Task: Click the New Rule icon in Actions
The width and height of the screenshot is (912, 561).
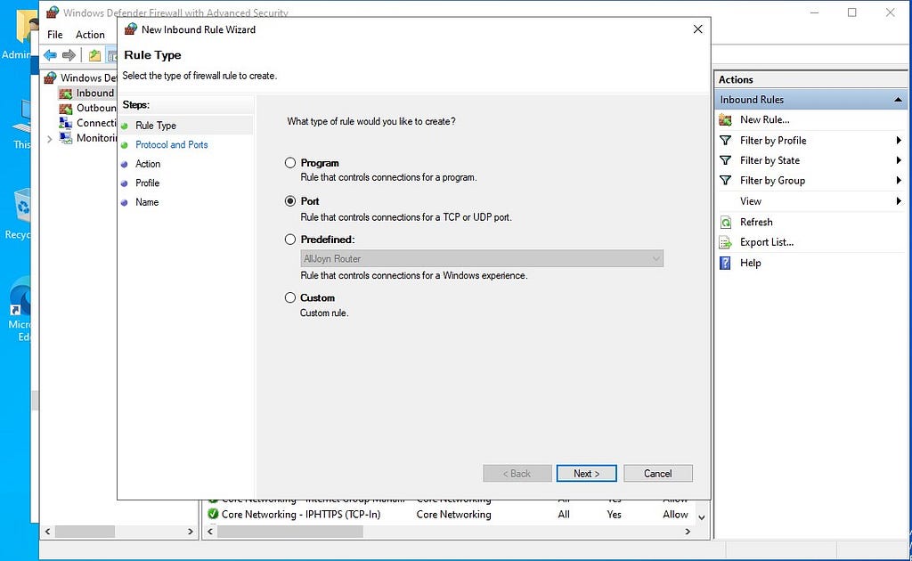Action: (x=725, y=120)
